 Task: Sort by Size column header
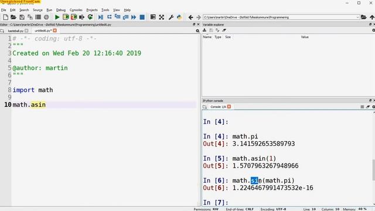coord(228,37)
